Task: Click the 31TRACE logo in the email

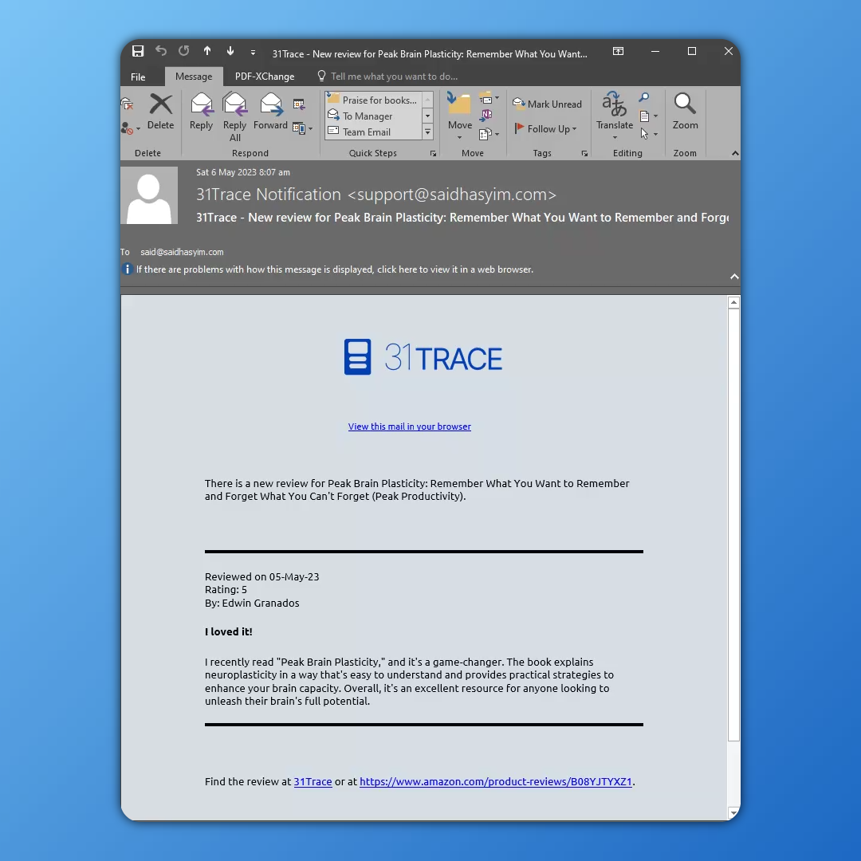Action: pos(423,357)
